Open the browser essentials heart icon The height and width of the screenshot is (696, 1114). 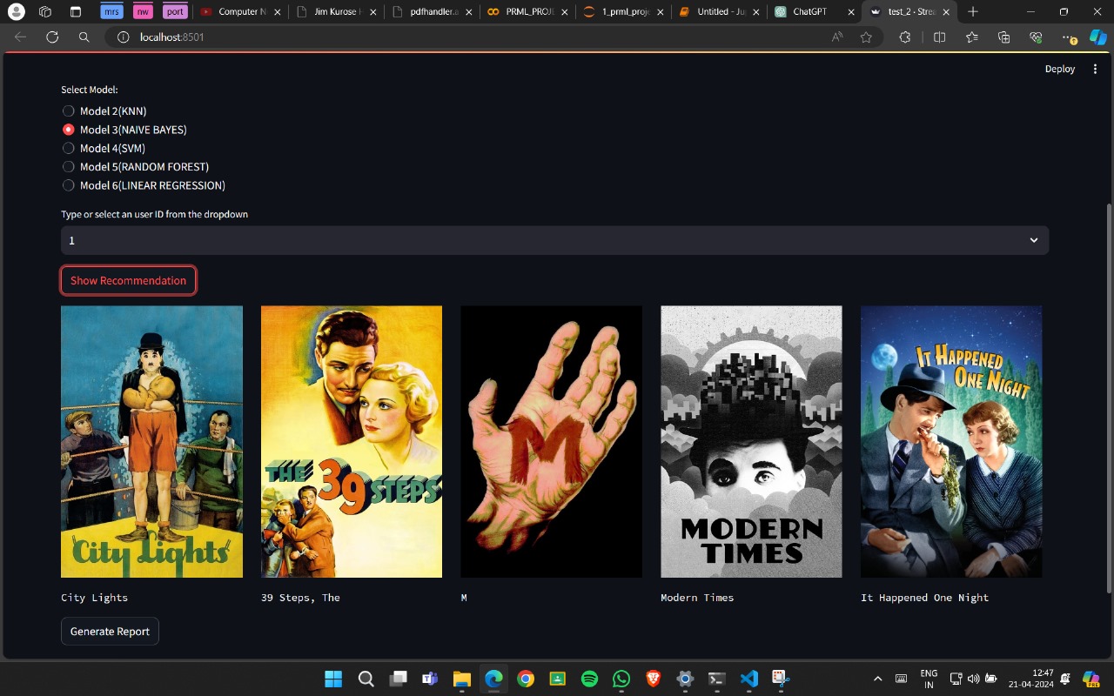[1036, 37]
